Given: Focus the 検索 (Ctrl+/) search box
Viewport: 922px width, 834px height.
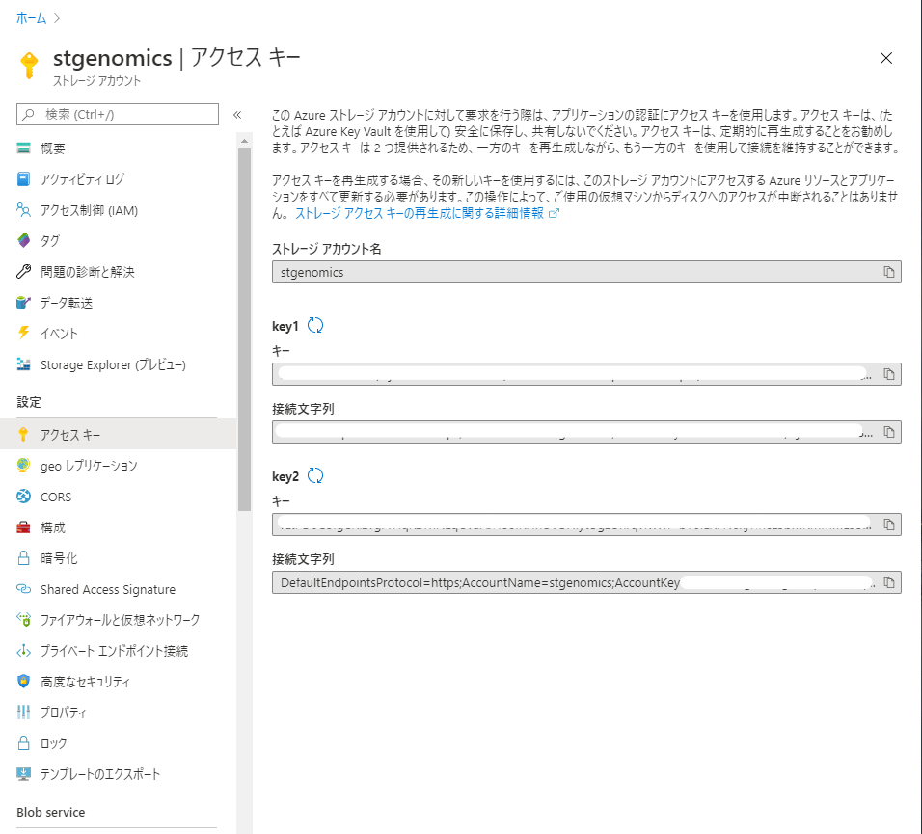Looking at the screenshot, I should 118,114.
